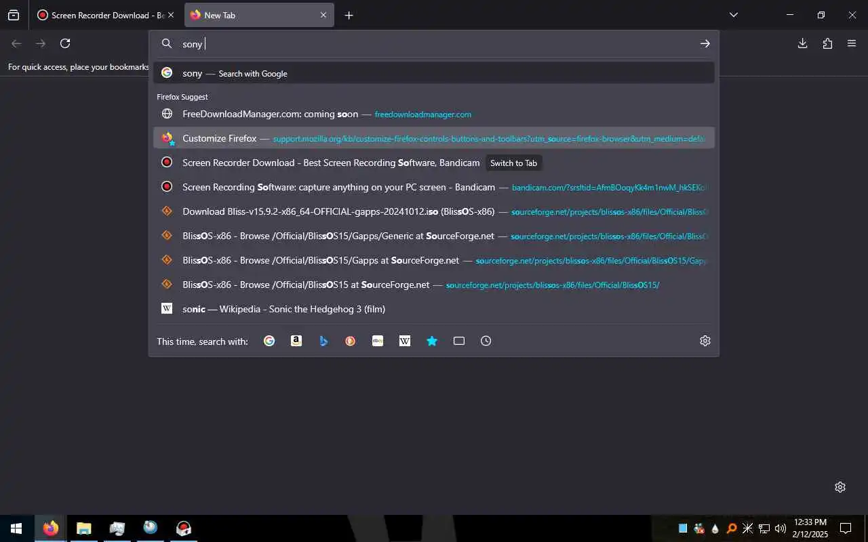The height and width of the screenshot is (542, 868).
Task: Open Screen Recording Software Bandicam suggestion
Action: (434, 187)
